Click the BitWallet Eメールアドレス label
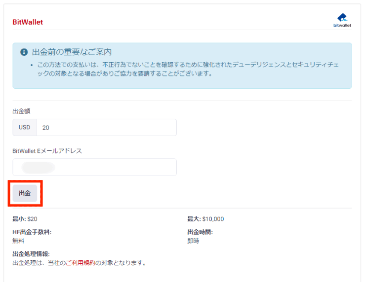Image resolution: width=365 pixels, height=282 pixels. coord(47,151)
